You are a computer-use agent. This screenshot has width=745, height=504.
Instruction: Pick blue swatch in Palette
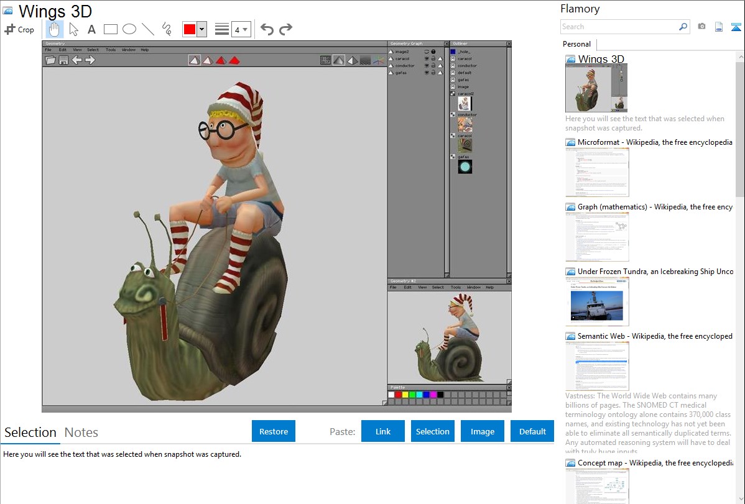click(x=426, y=395)
